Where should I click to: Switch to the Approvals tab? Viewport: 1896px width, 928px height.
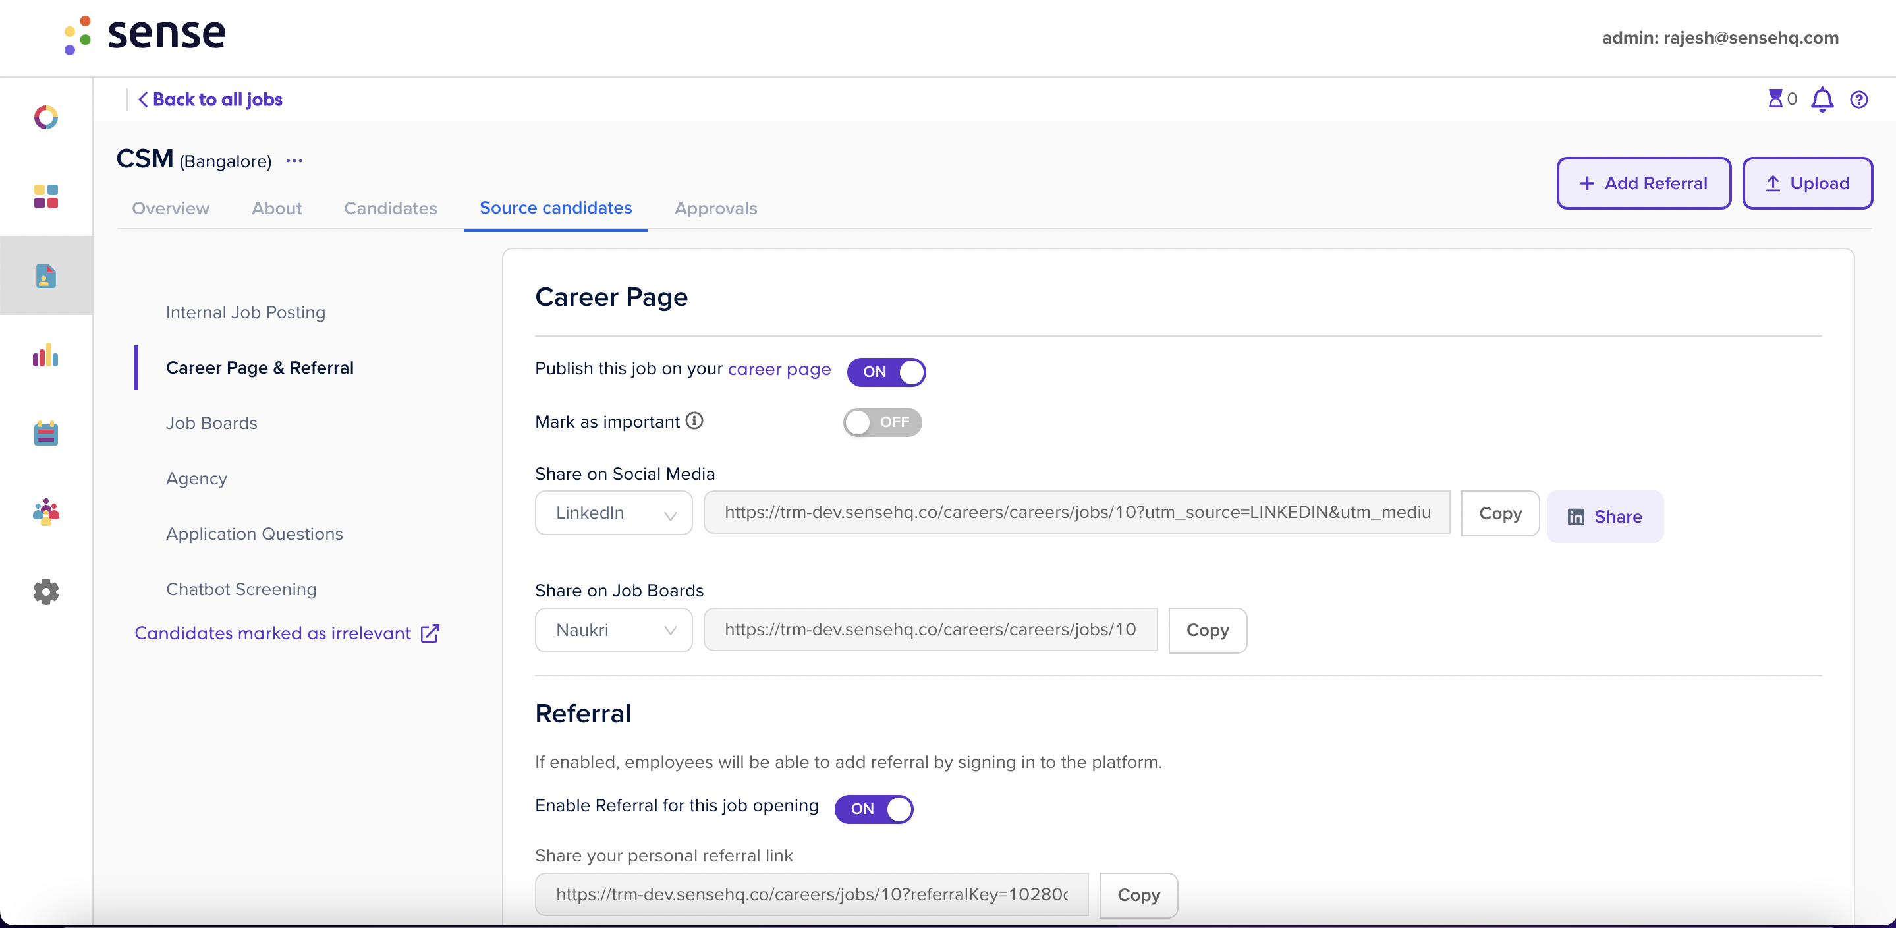tap(715, 208)
